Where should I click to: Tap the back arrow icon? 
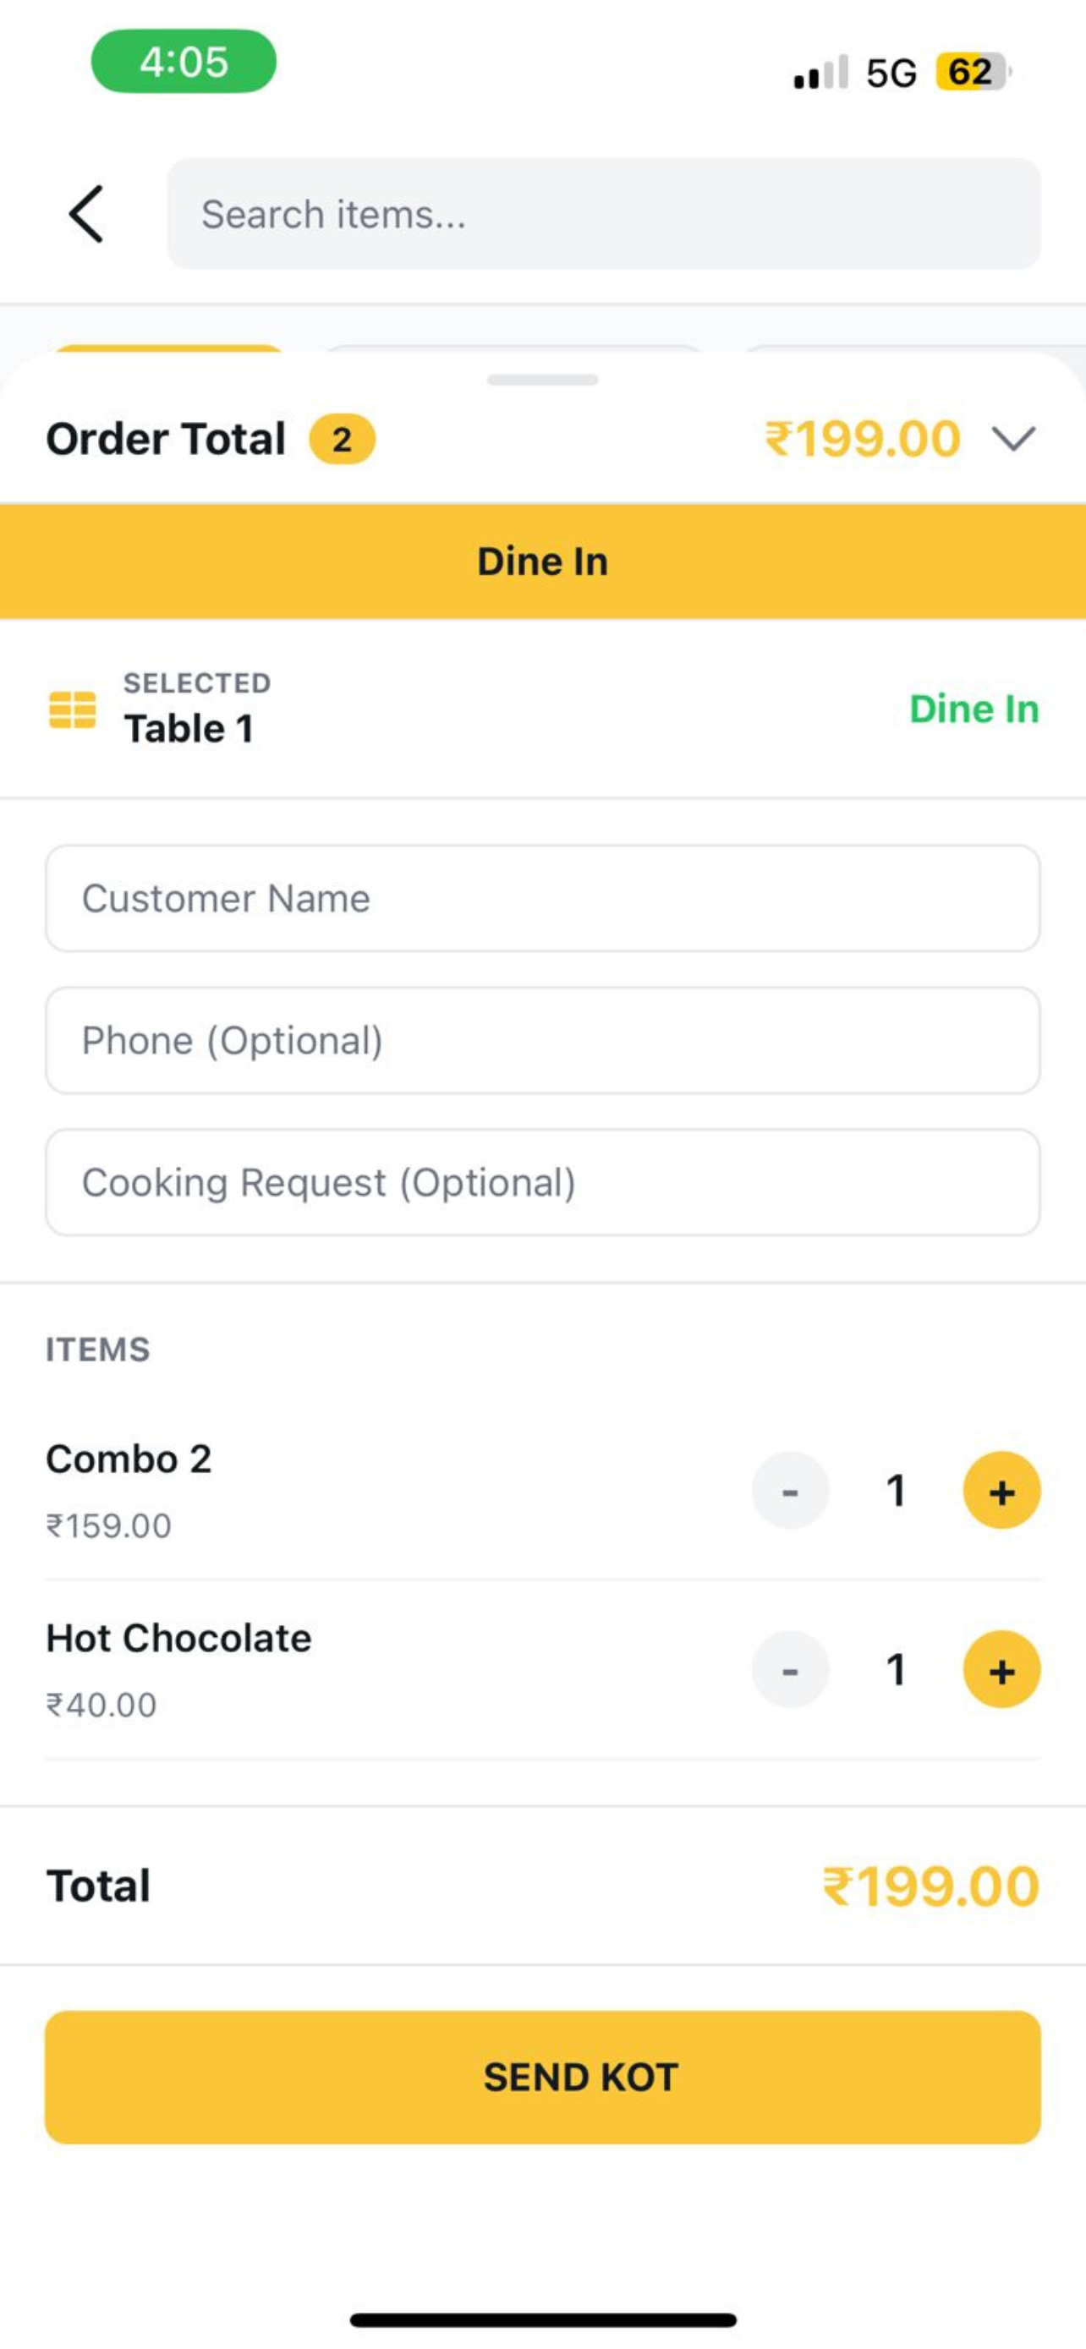tap(86, 214)
